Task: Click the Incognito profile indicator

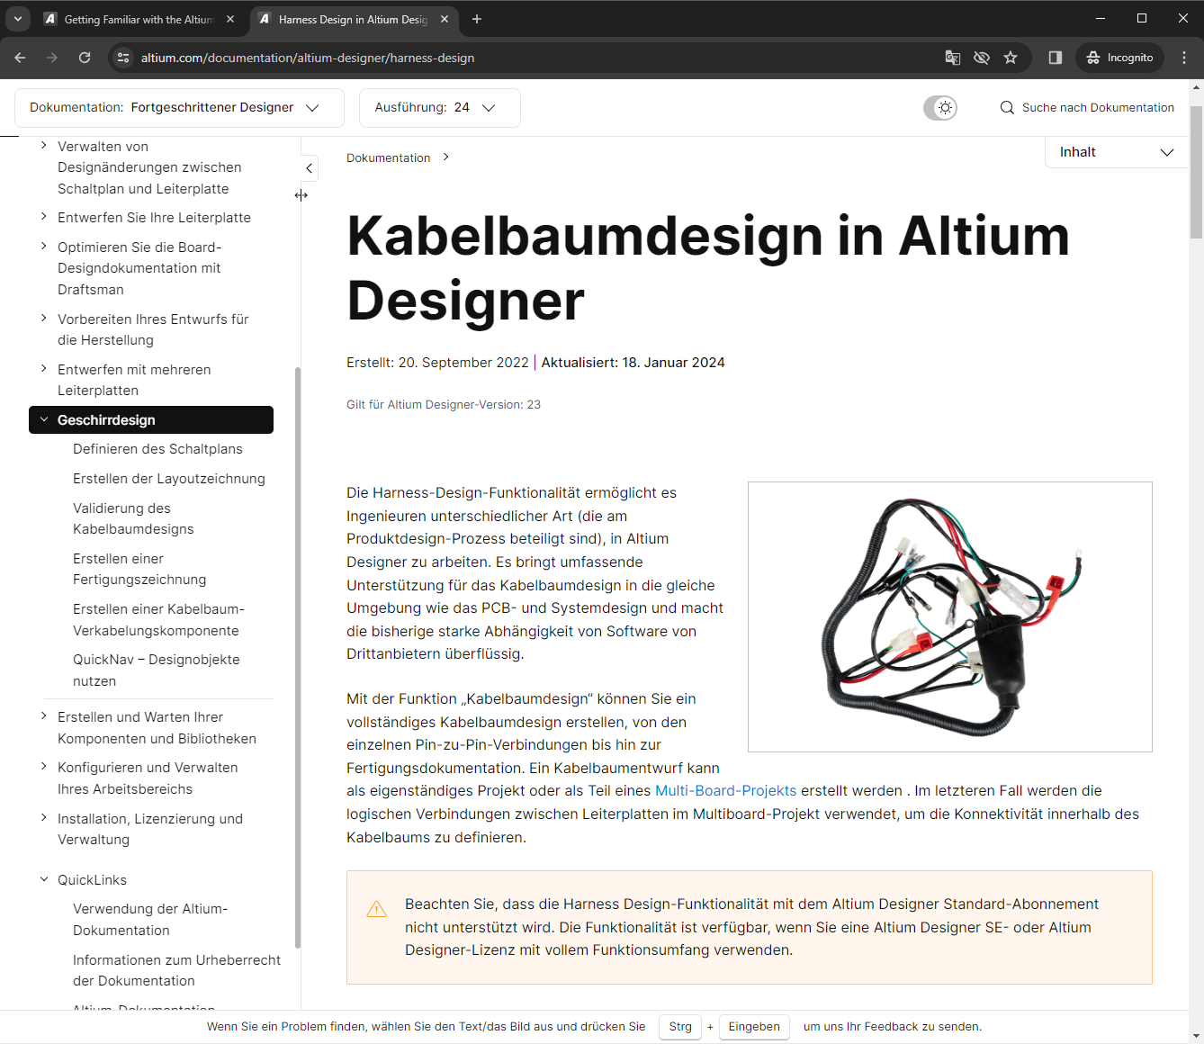Action: (x=1119, y=58)
